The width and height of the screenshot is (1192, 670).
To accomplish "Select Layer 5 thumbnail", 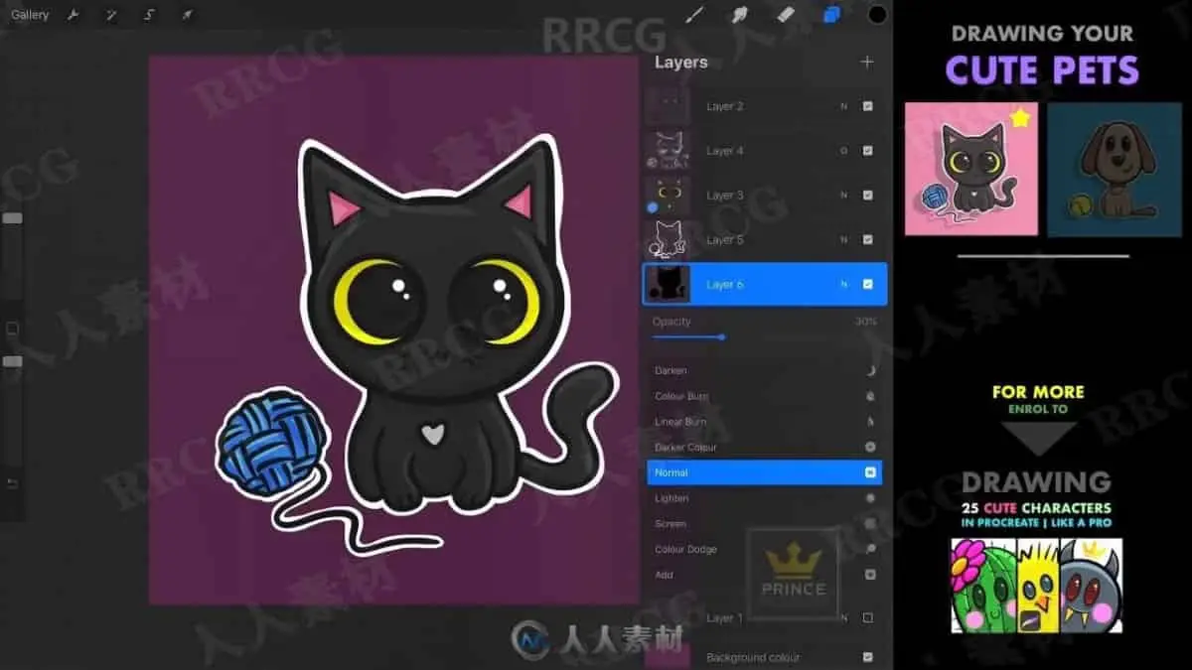I will point(668,239).
